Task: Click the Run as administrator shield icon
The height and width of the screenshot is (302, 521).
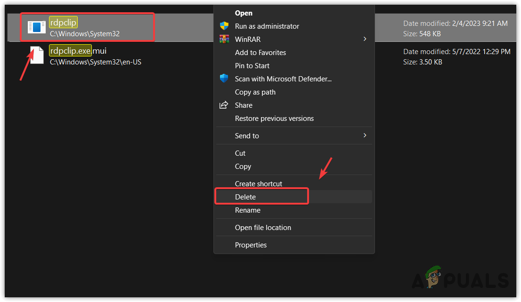Action: tap(224, 26)
